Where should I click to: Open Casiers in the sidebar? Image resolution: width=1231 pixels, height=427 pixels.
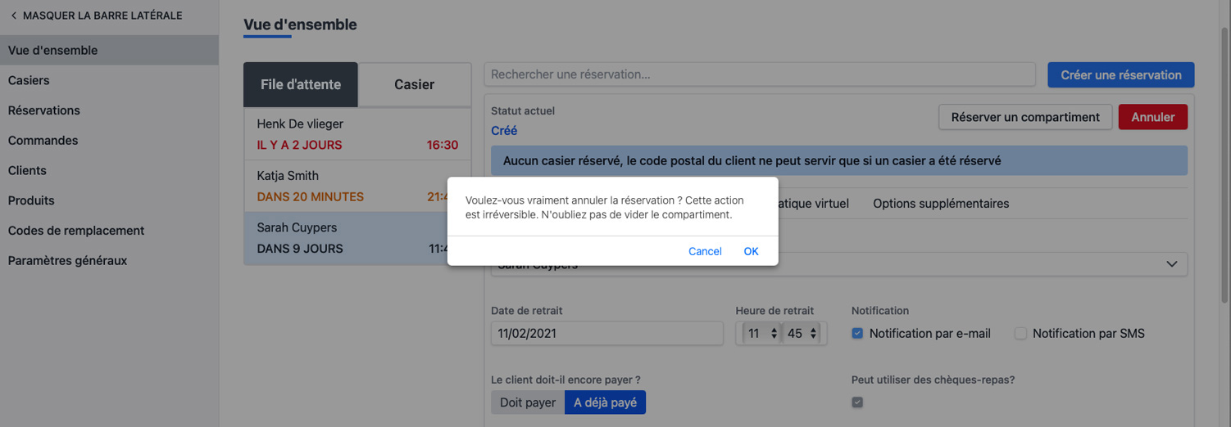coord(29,80)
